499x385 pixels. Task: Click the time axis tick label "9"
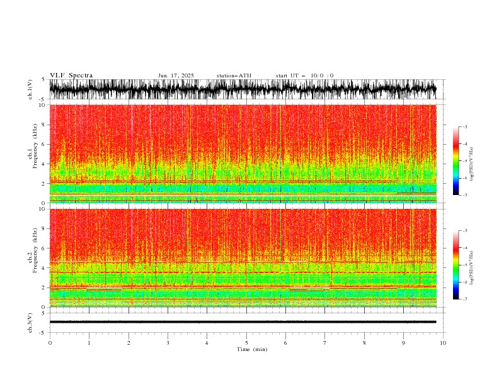[x=403, y=343]
